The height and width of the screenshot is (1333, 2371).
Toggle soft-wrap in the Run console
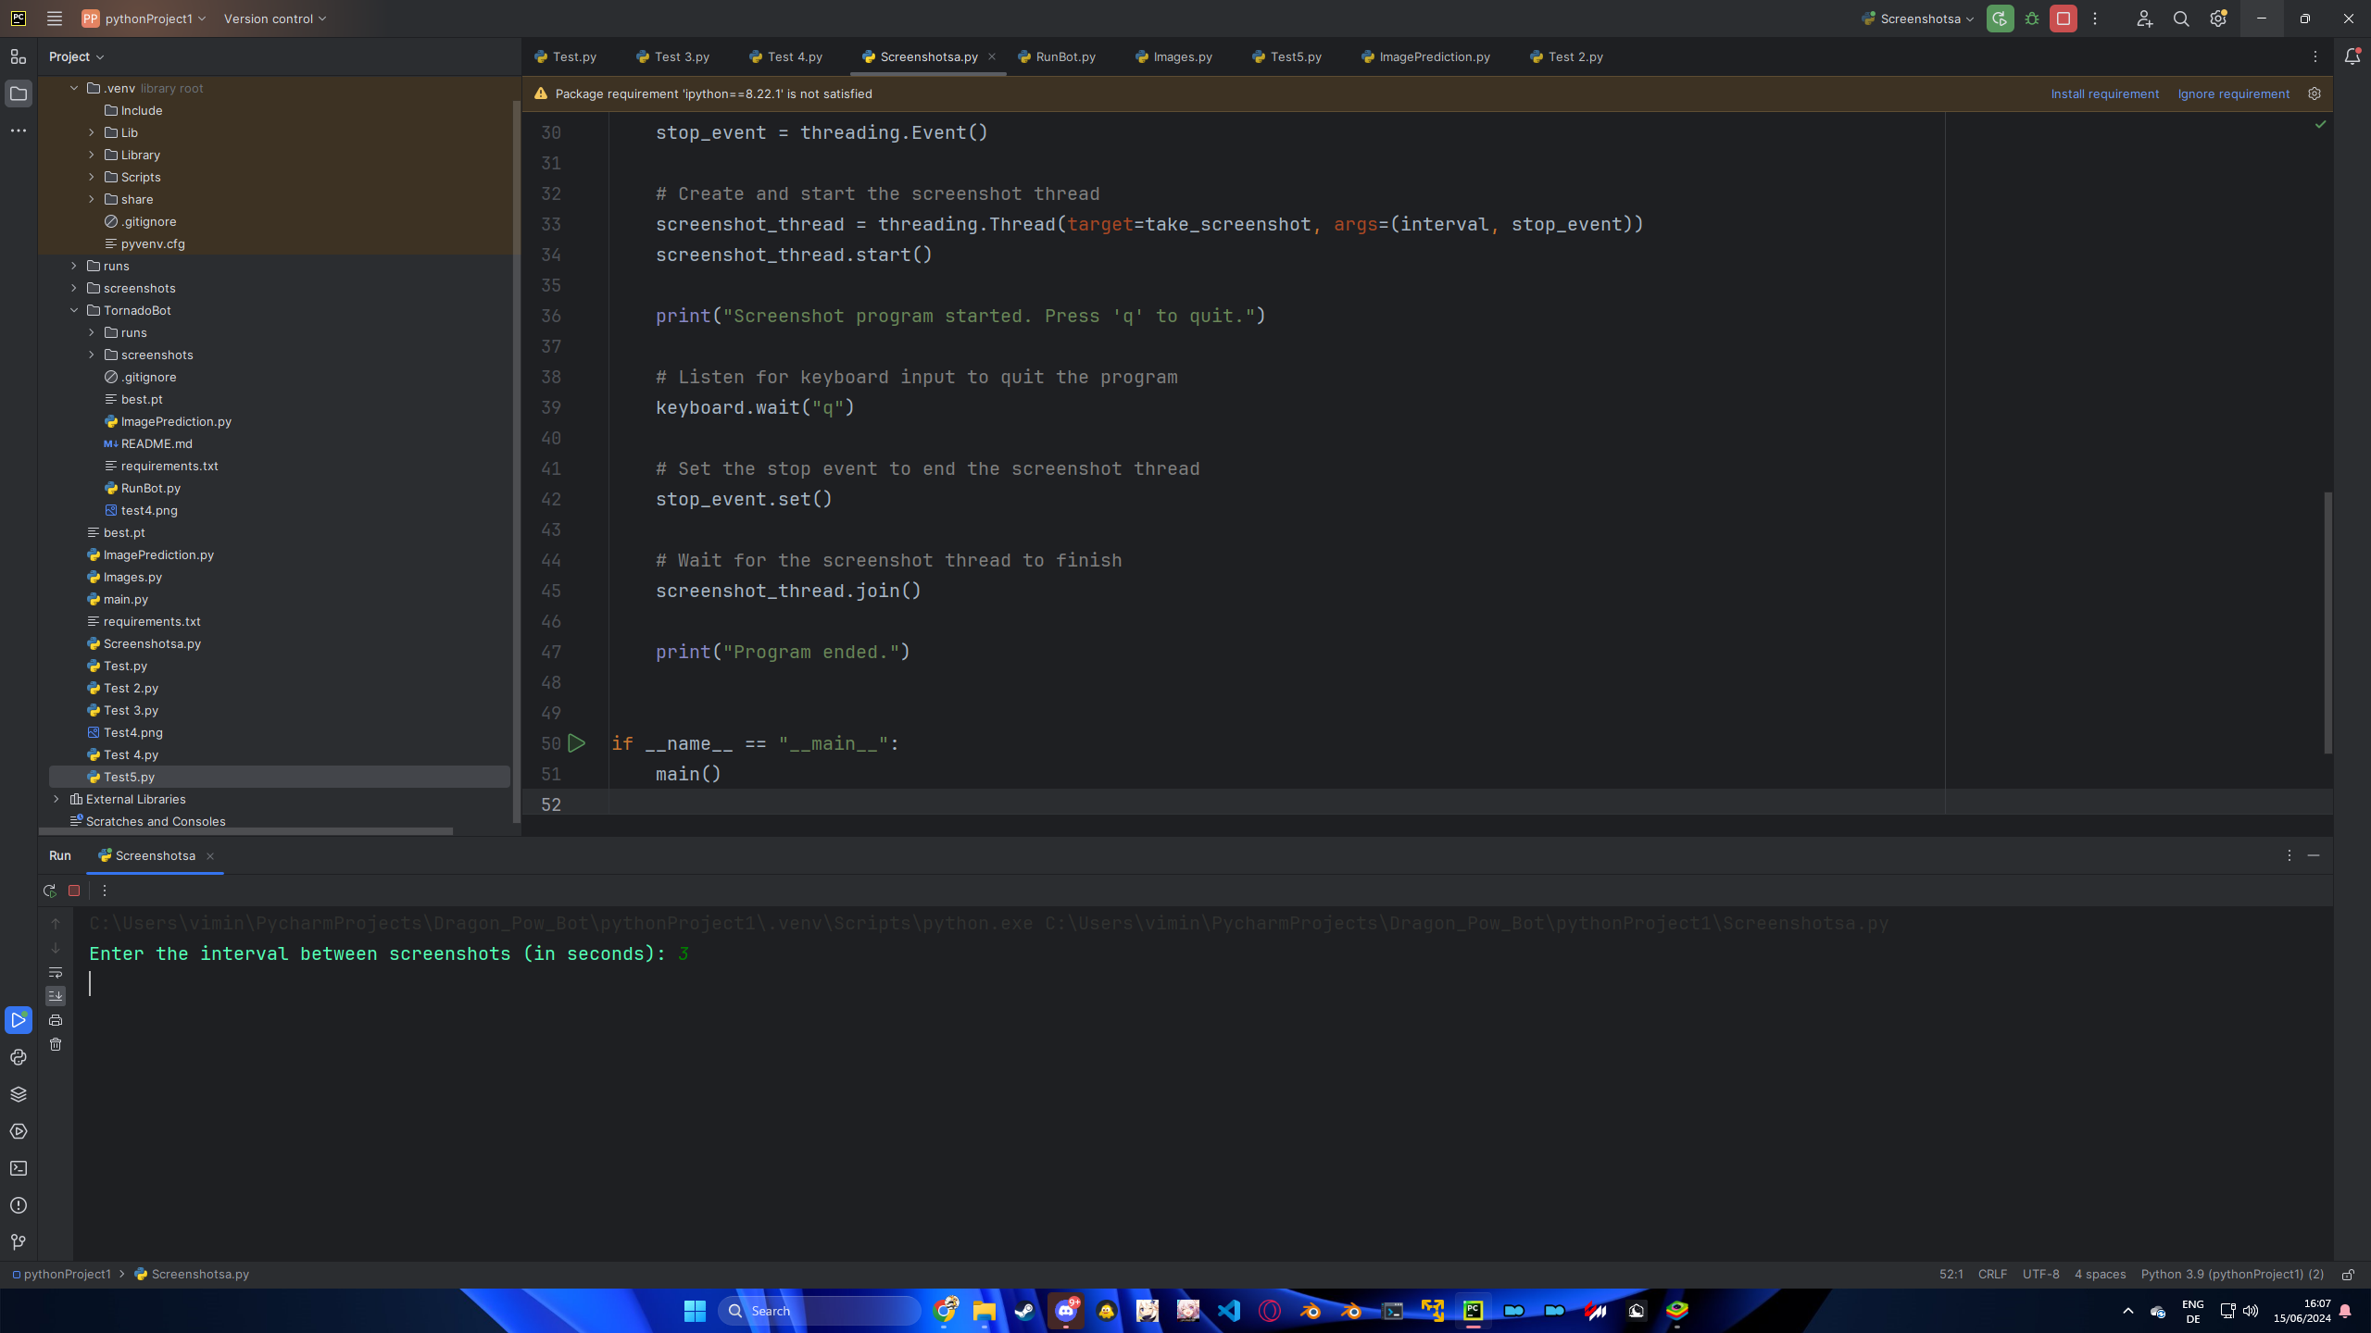(x=56, y=972)
